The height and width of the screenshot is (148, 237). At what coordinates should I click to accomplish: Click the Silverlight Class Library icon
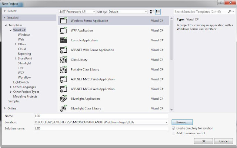tap(64, 108)
